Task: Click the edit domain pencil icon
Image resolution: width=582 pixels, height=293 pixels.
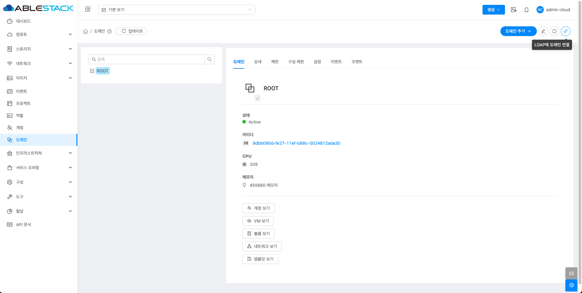Action: point(543,31)
